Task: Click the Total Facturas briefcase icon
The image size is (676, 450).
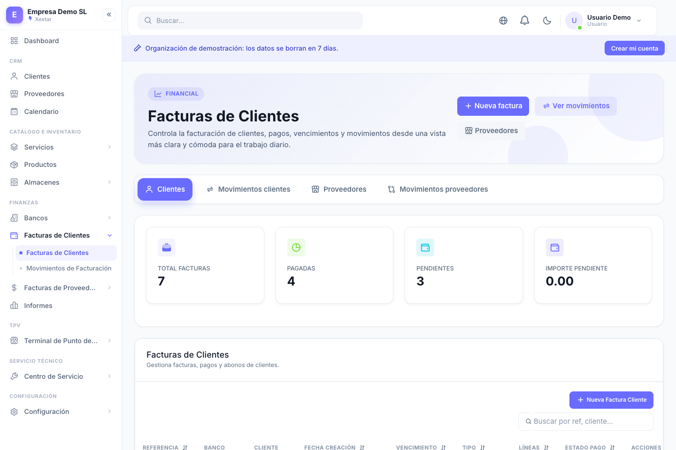Action: tap(167, 247)
